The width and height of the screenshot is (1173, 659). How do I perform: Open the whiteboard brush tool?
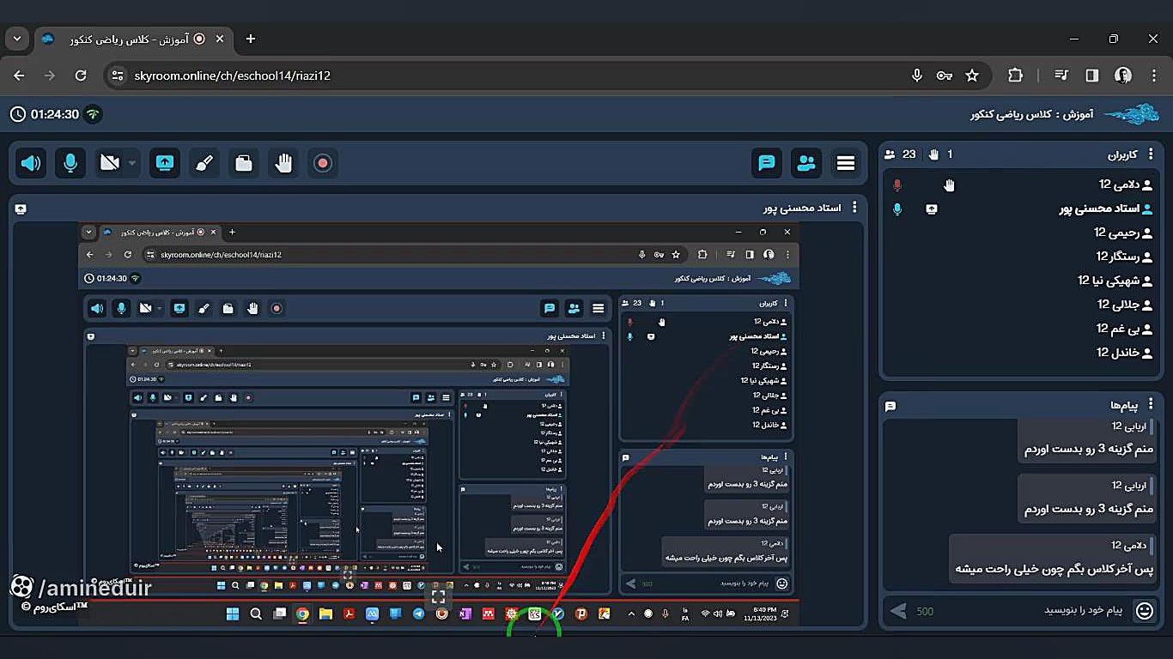(204, 163)
